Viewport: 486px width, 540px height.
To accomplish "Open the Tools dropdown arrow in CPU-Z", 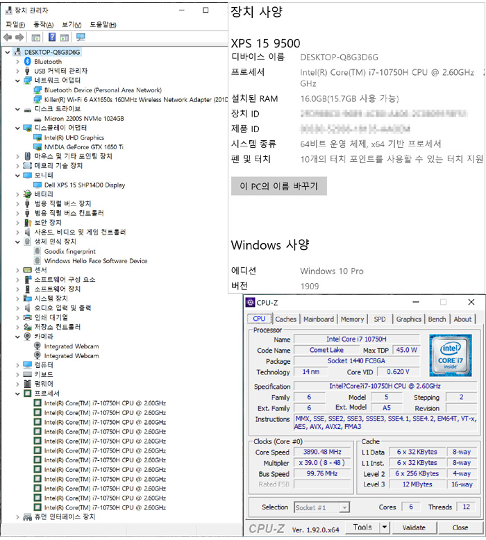I will tap(385, 528).
